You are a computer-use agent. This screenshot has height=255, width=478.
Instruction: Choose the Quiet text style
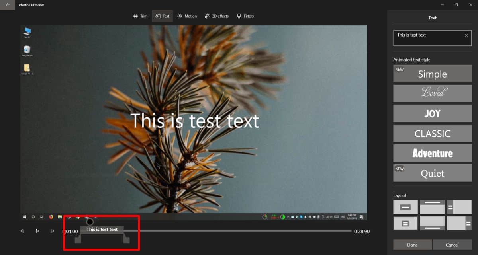pos(432,173)
